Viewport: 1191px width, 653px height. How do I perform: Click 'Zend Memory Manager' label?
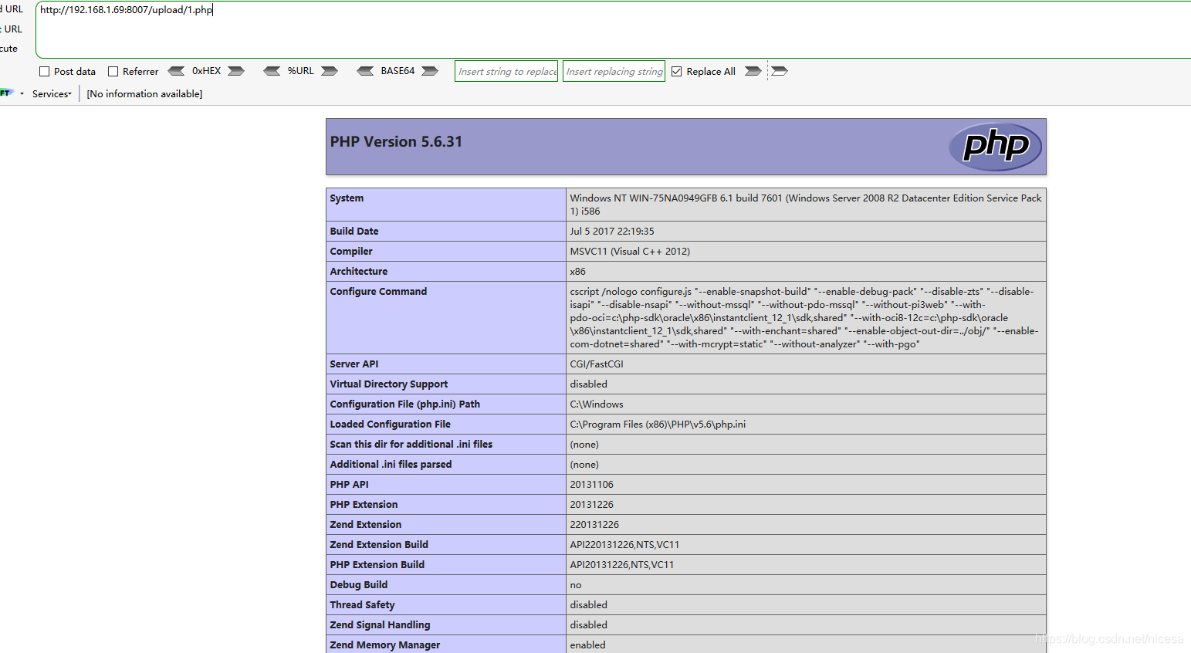[385, 645]
